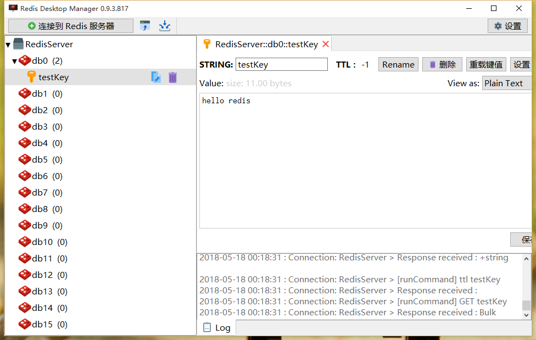
Task: Collapse the db0 database node
Action: [x=14, y=62]
